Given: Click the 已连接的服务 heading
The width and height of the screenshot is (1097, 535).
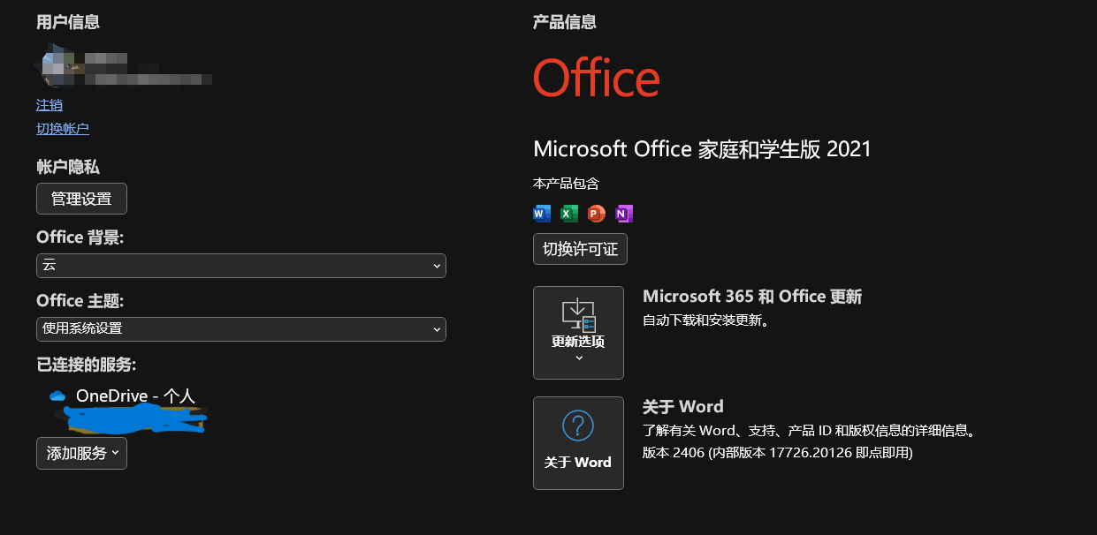Looking at the screenshot, I should 86,365.
